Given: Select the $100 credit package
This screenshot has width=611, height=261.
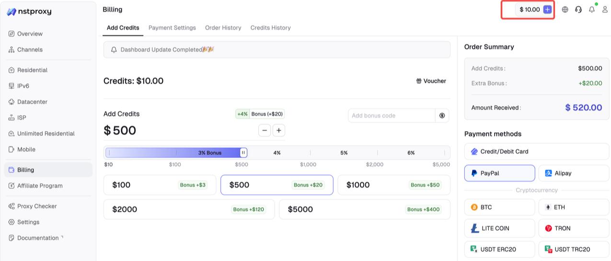Looking at the screenshot, I should coord(160,185).
